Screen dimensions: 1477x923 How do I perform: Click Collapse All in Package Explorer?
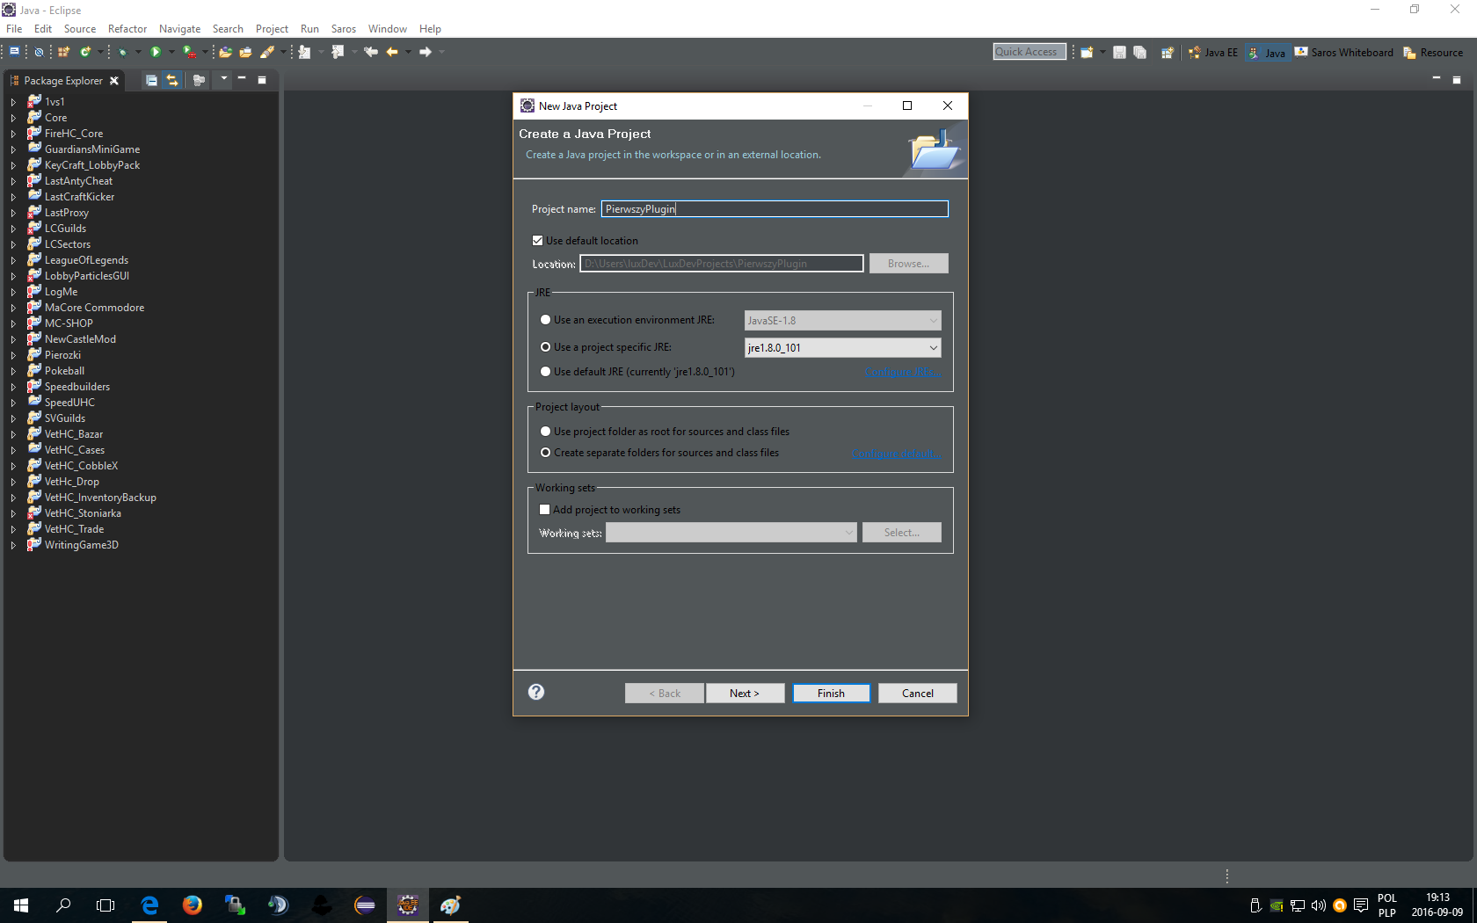point(151,80)
